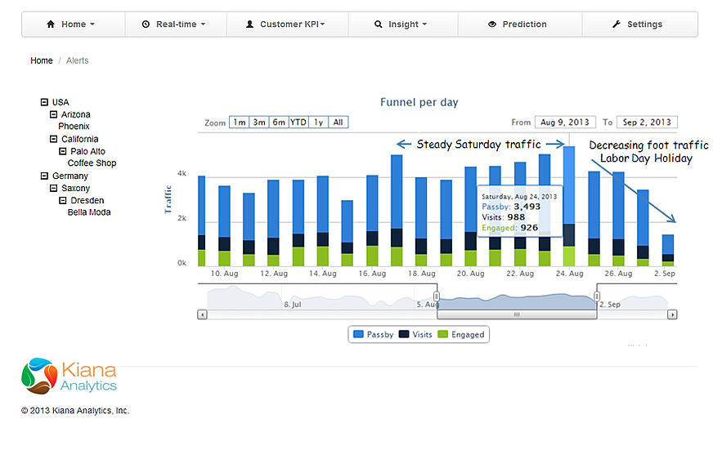Screen dimensions: 713x450
Task: Toggle the Visits series in legend
Action: click(415, 335)
